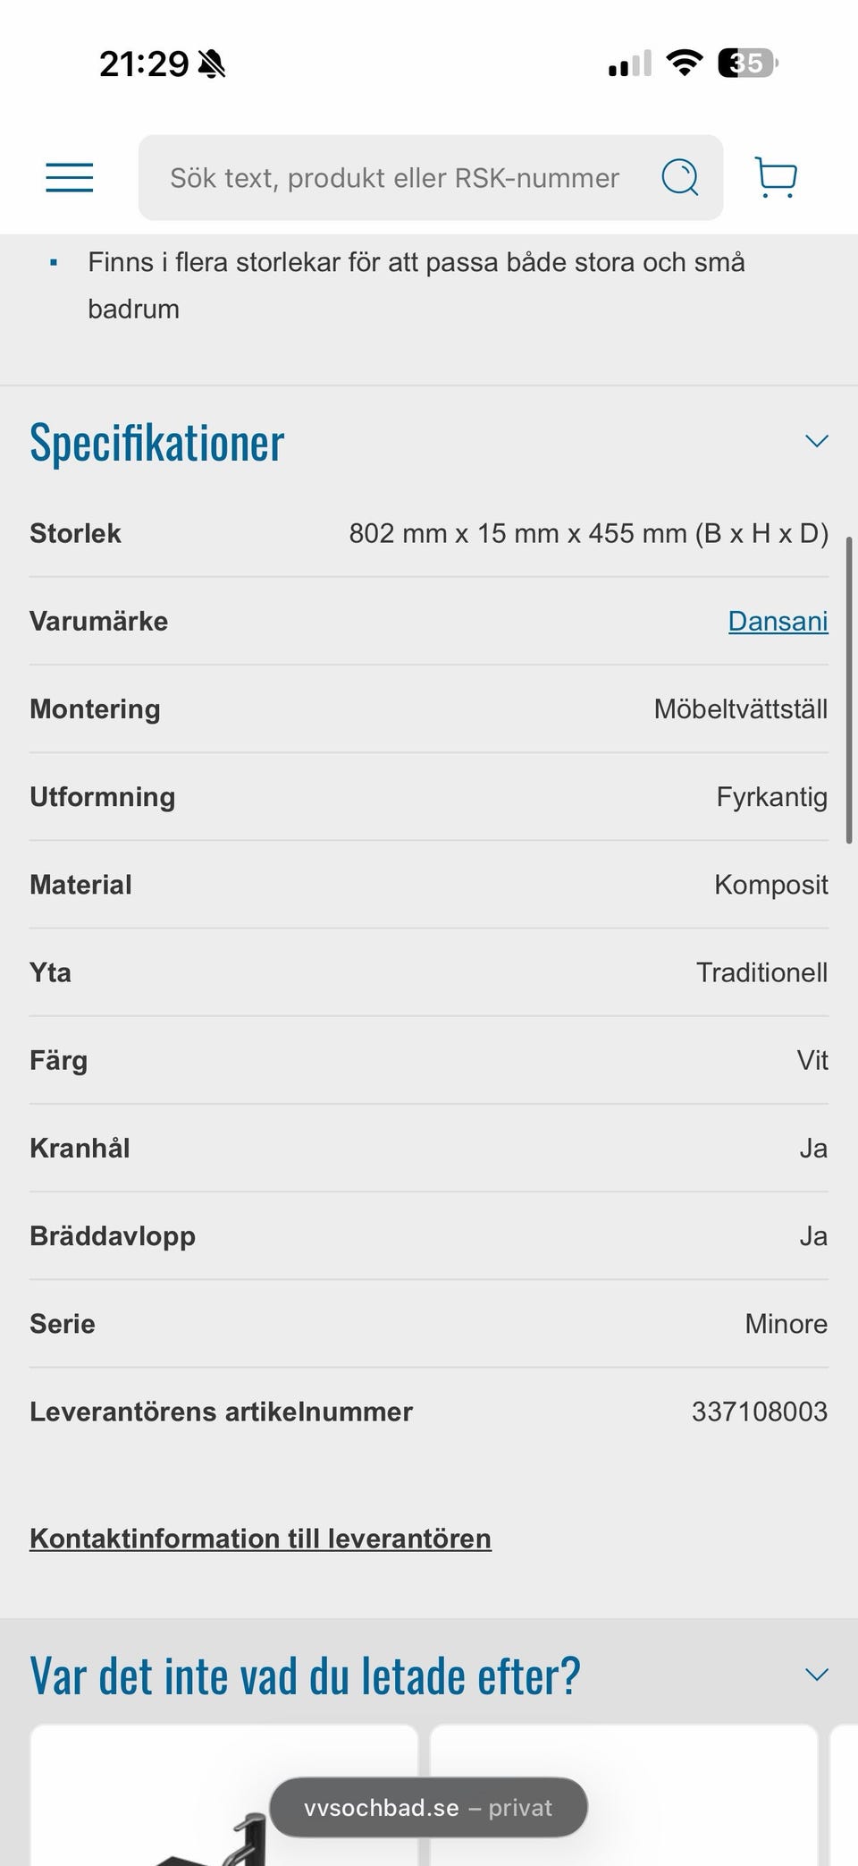Viewport: 858px width, 1866px height.
Task: Collapse the Specifikationer section chevron
Action: click(817, 441)
